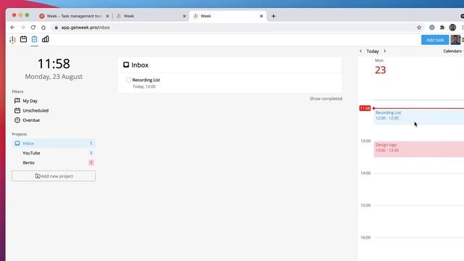Image resolution: width=464 pixels, height=261 pixels.
Task: Bookmark this page with the star icon
Action: [x=419, y=28]
